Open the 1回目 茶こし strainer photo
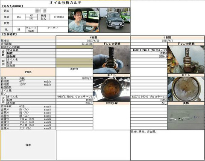The height and width of the screenshot is (161, 205). [x=111, y=89]
